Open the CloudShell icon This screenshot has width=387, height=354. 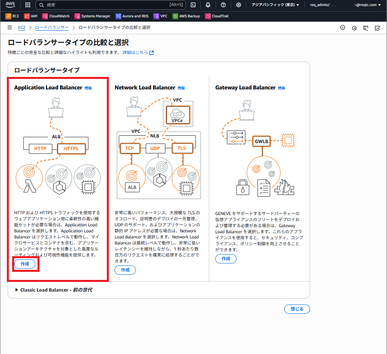[x=193, y=5]
